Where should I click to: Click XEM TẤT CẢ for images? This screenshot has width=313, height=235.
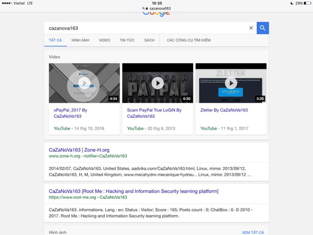(253, 233)
